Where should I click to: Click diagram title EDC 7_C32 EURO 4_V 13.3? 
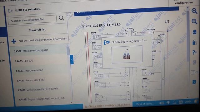(x=101, y=25)
